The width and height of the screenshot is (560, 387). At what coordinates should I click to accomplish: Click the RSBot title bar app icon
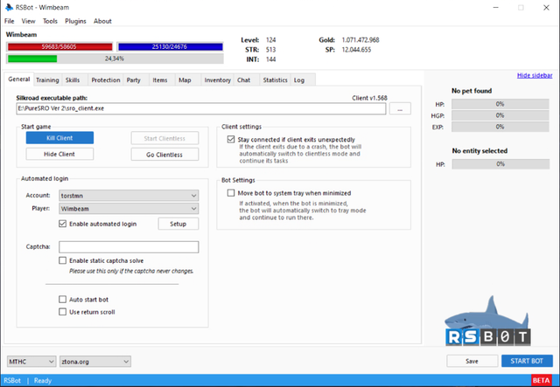tap(9, 7)
